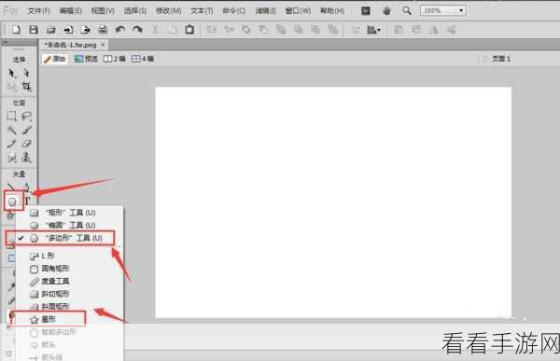Switch to the 预览 preview view

point(86,59)
